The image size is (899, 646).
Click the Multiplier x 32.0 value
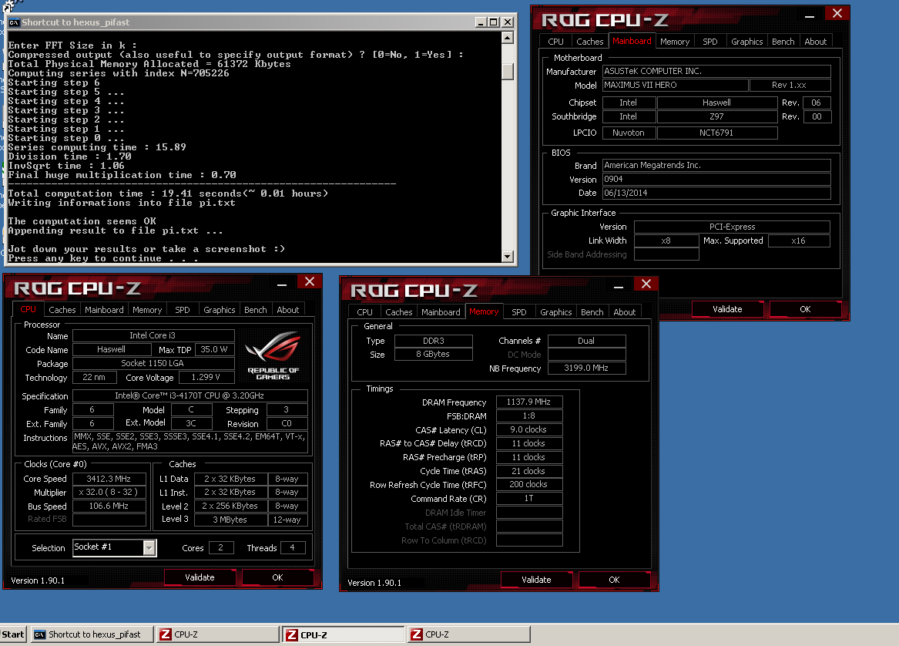click(109, 493)
